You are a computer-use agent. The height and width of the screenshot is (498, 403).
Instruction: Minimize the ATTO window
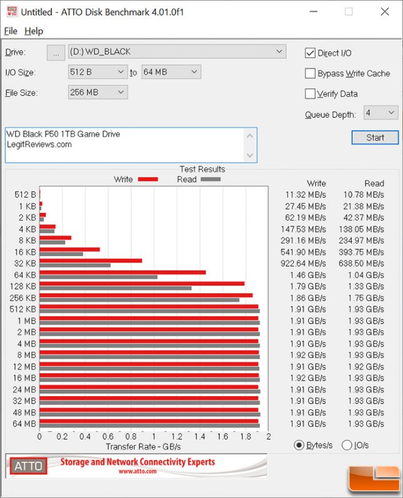point(314,12)
